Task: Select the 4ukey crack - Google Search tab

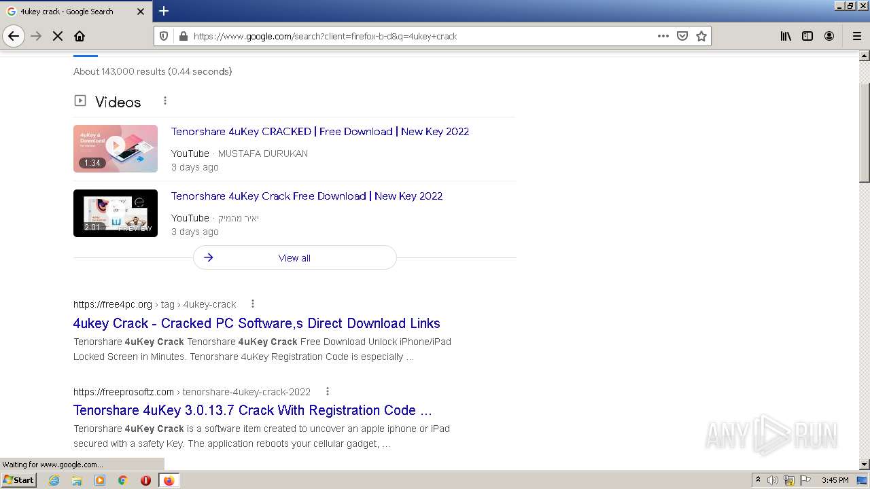Action: 75,12
